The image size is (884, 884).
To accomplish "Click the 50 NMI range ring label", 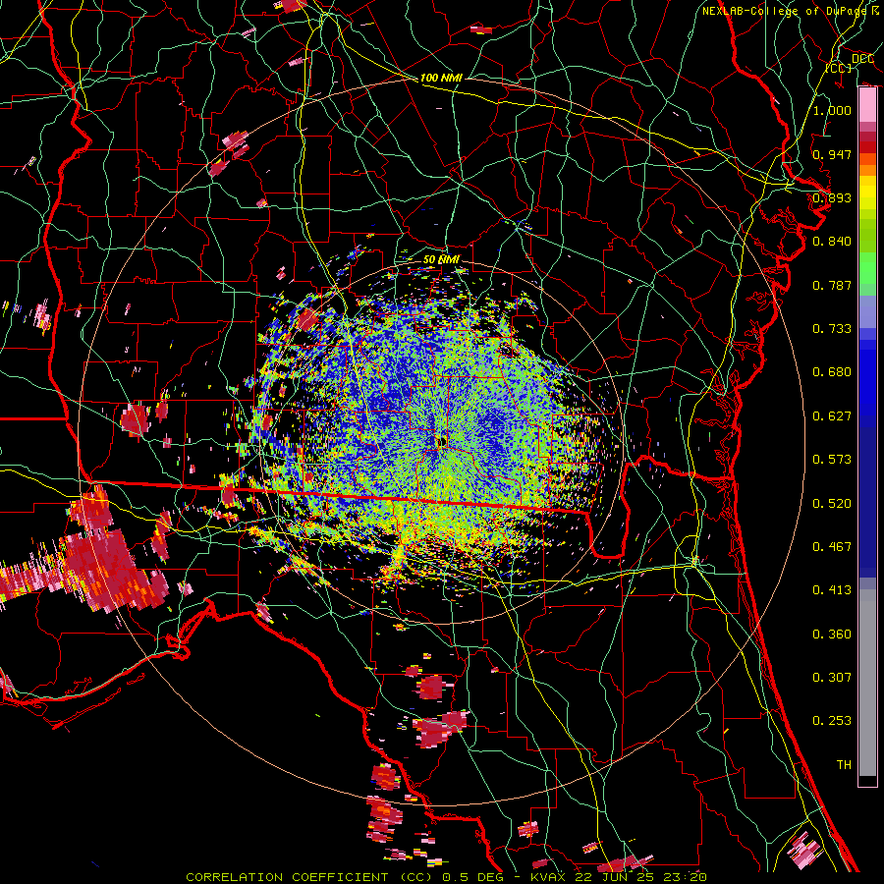I will pyautogui.click(x=441, y=259).
